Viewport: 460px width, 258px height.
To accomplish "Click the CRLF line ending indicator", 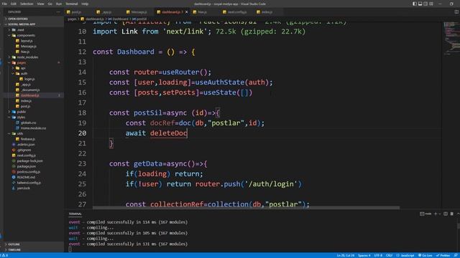I will pos(389,256).
